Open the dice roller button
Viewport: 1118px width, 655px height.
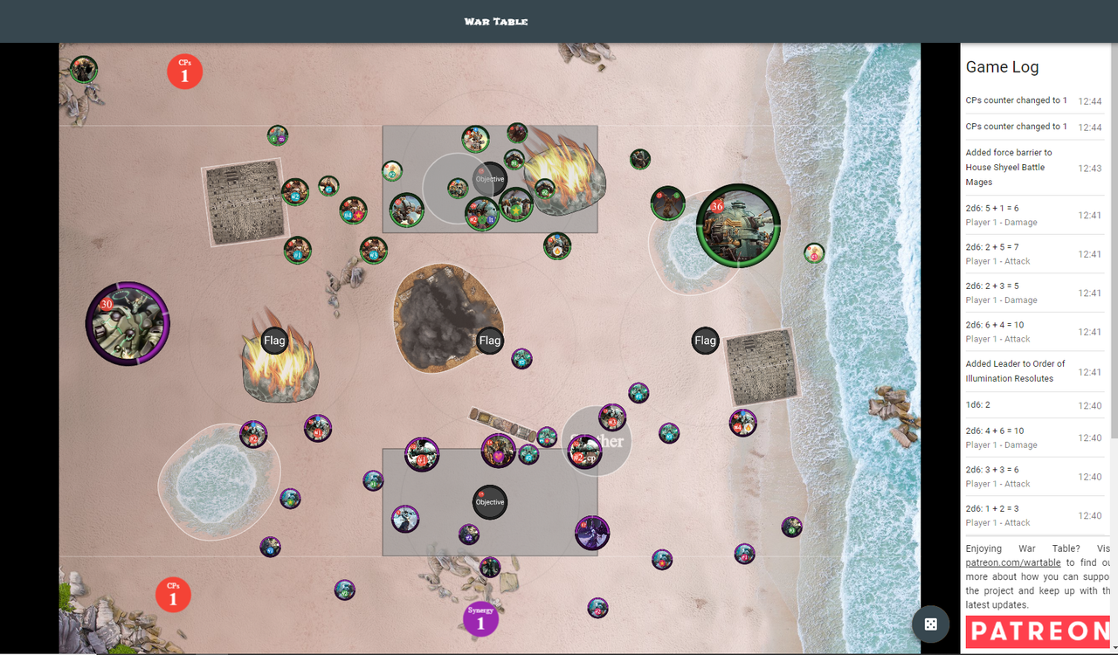[x=931, y=624]
